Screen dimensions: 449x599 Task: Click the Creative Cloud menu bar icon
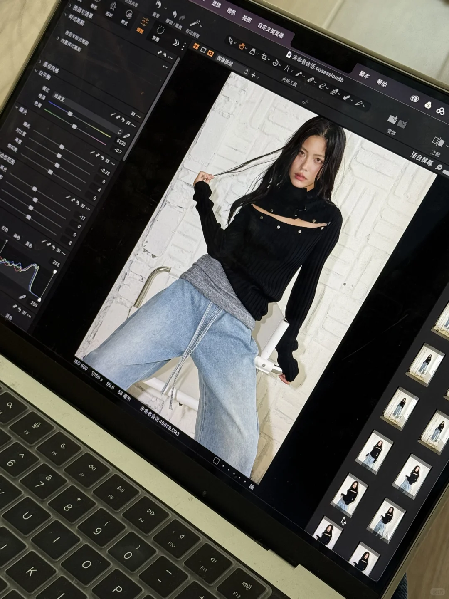(414, 98)
